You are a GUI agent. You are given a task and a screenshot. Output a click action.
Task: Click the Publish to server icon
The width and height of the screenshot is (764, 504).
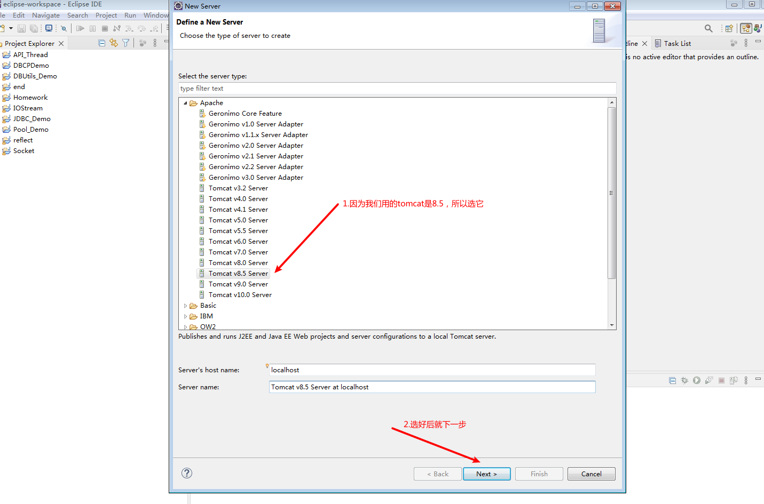pyautogui.click(x=734, y=380)
